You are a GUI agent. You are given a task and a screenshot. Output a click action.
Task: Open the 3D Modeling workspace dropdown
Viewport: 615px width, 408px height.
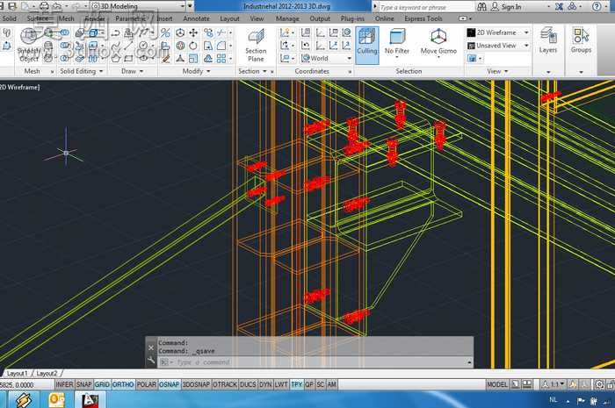coord(138,6)
